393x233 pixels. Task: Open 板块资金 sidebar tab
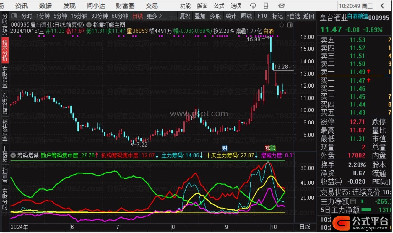tap(5, 130)
